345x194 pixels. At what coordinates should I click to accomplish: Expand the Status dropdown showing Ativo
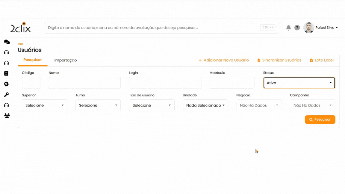(299, 83)
